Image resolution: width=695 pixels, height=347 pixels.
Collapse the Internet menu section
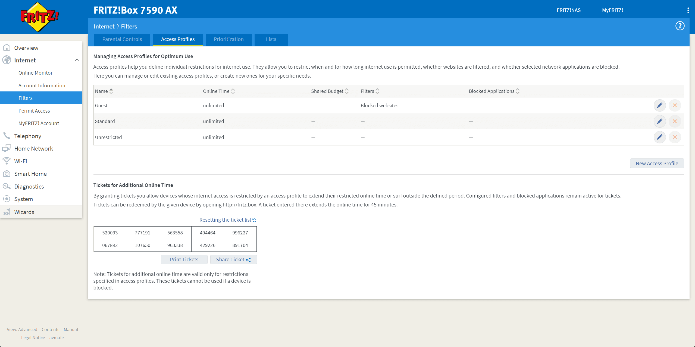point(77,60)
